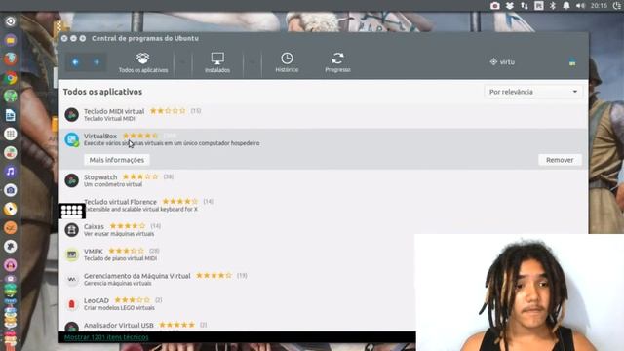The width and height of the screenshot is (624, 351).
Task: Click the Mostrar 1201 itens técnicos link
Action: (x=106, y=337)
